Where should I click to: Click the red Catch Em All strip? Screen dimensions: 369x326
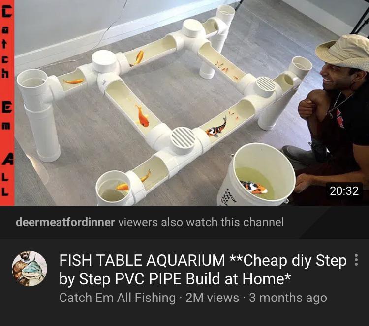[7, 103]
